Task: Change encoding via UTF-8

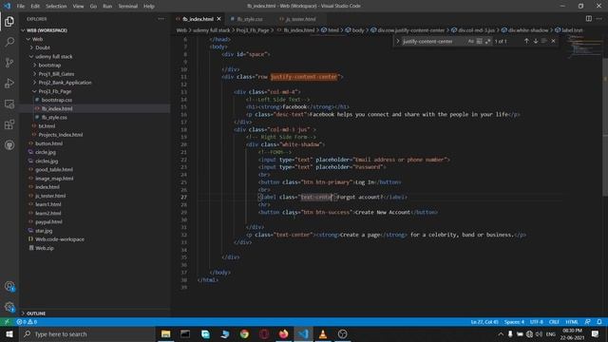Action: [536, 322]
